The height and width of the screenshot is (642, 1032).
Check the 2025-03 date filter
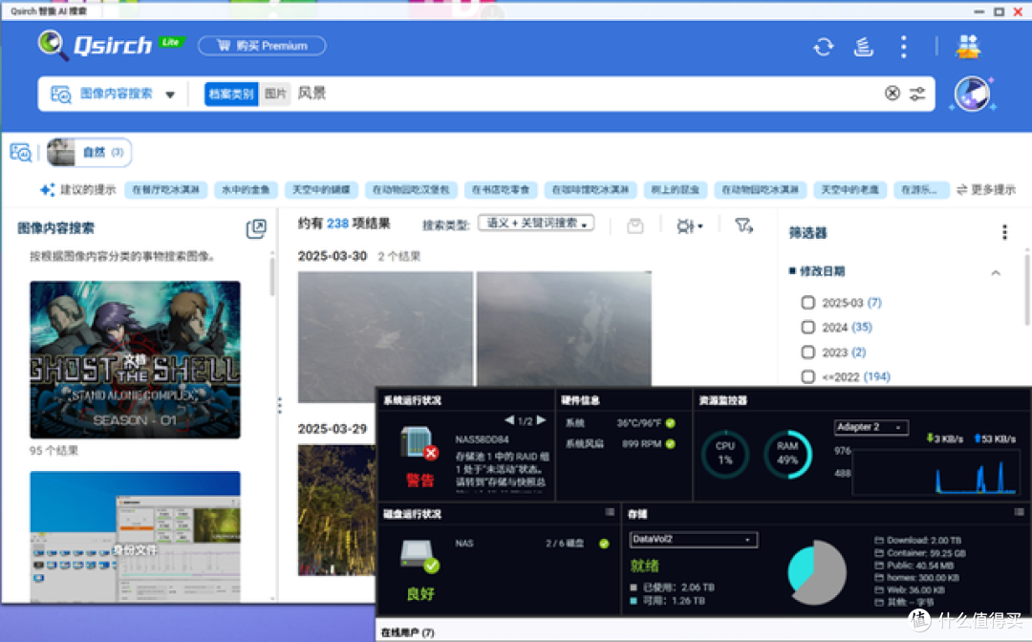pyautogui.click(x=808, y=303)
